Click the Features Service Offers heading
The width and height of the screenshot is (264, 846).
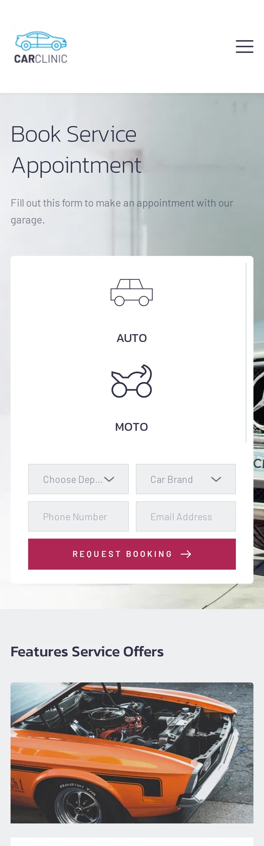(87, 652)
